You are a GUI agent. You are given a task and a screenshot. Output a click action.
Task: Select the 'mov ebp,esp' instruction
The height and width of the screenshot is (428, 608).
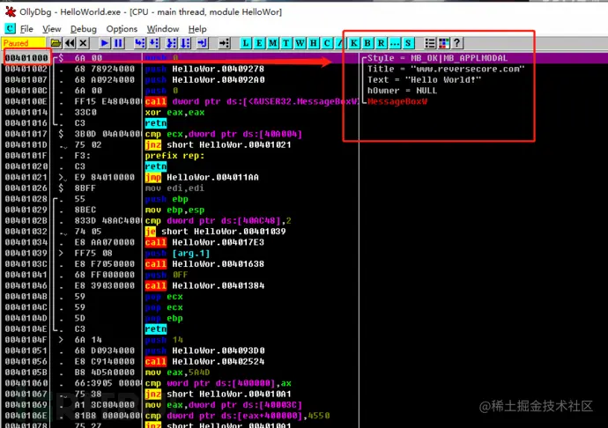174,210
